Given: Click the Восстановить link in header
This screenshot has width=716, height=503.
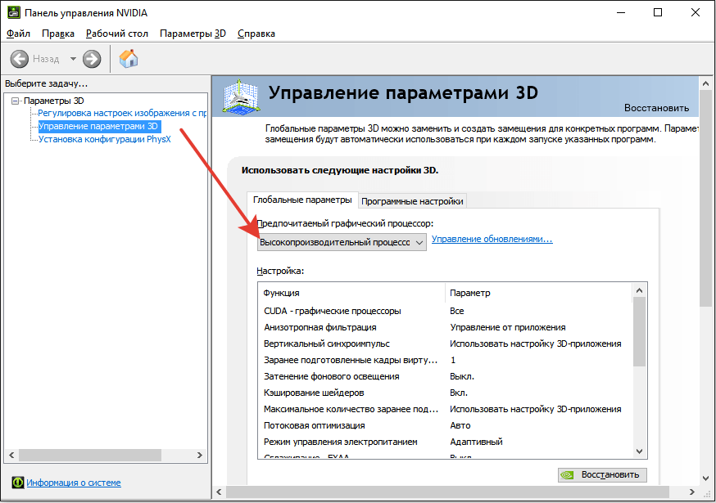Looking at the screenshot, I should [656, 108].
